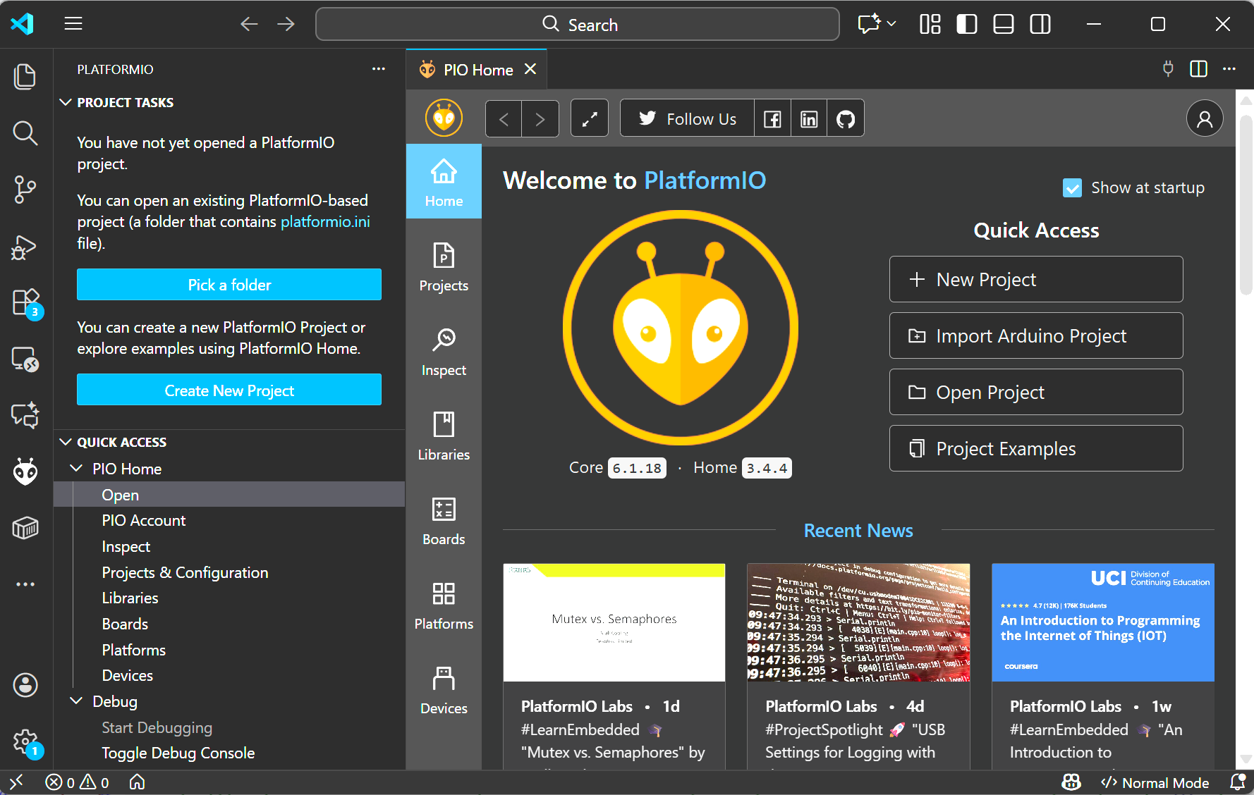Open the Search view in activity bar
1254x795 pixels.
pos(25,132)
